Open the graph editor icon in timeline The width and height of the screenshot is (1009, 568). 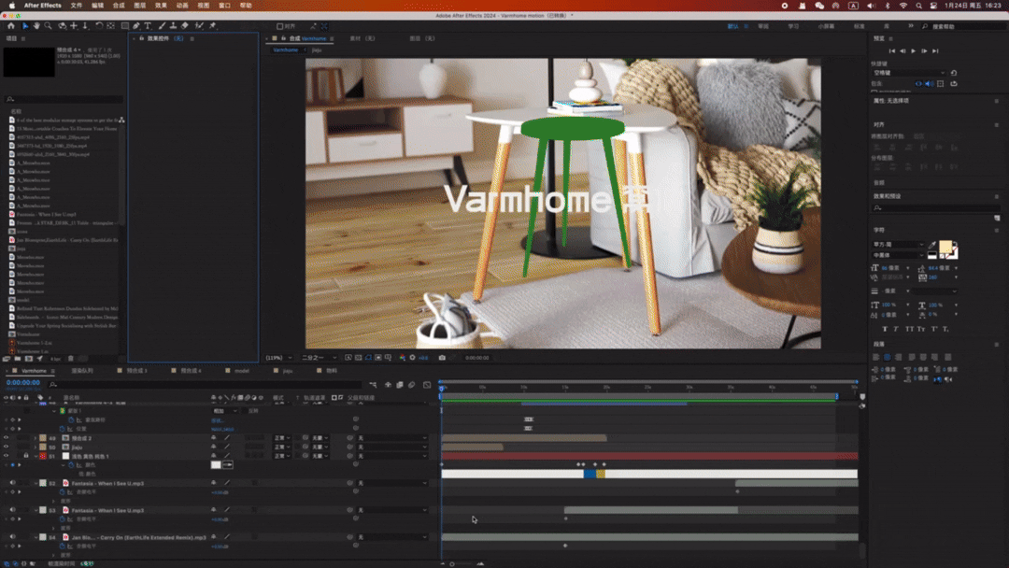(x=427, y=385)
